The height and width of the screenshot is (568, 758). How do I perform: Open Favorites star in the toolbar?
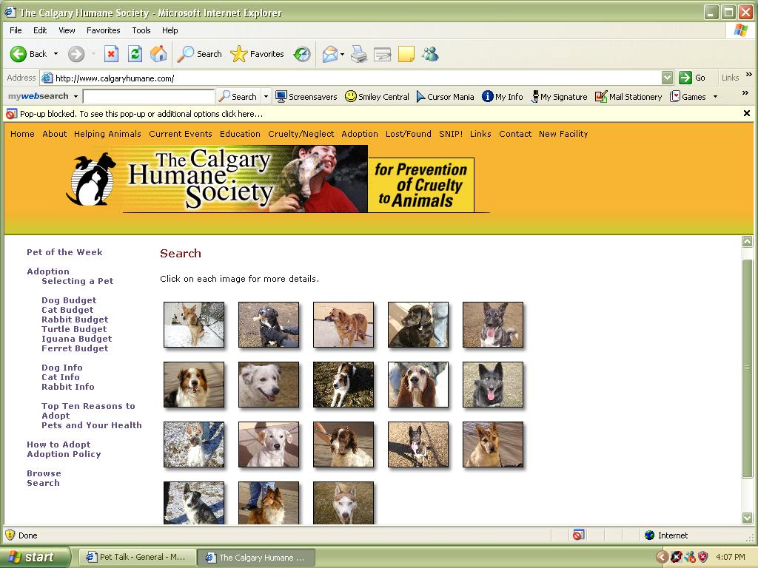click(257, 54)
